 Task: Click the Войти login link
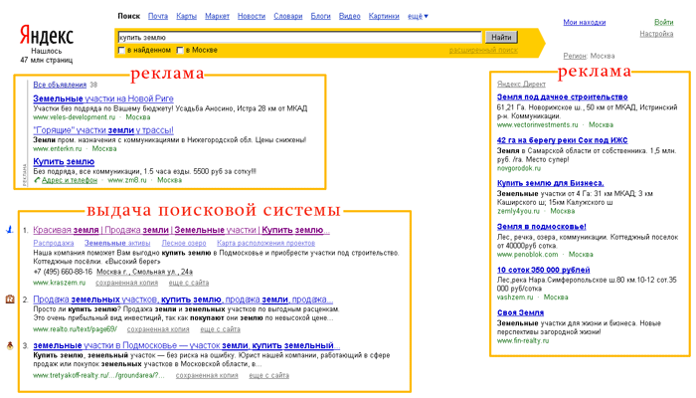coord(663,22)
